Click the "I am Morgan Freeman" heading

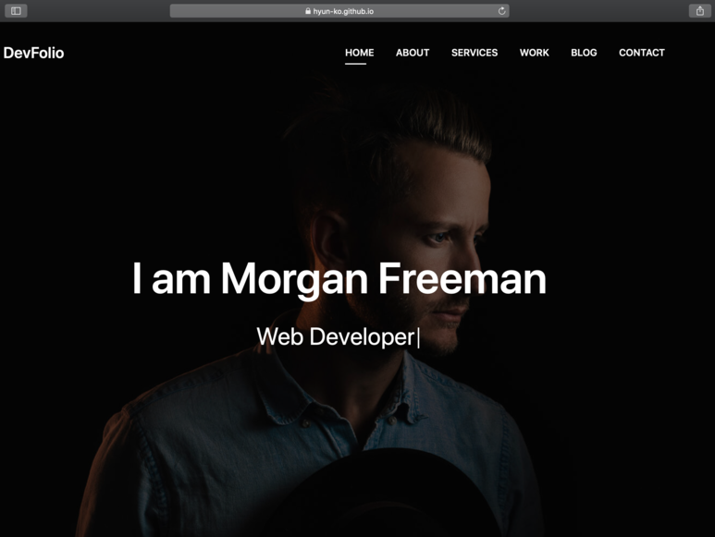tap(339, 279)
